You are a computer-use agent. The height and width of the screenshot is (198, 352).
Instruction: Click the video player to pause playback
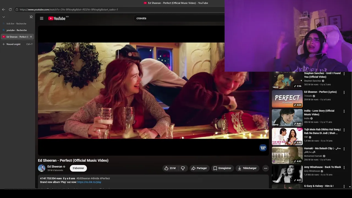153,91
